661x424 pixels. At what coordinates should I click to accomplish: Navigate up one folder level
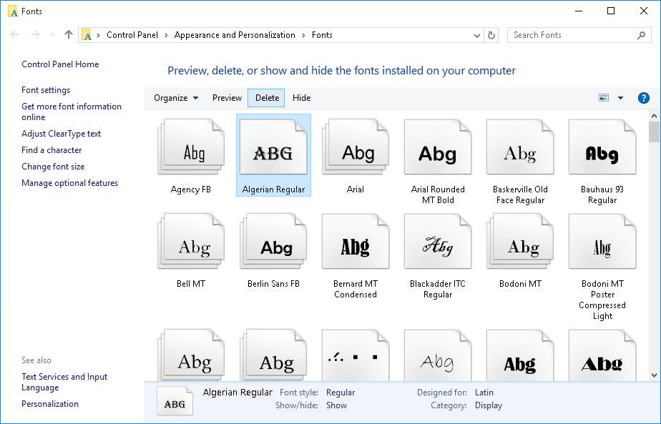[68, 34]
